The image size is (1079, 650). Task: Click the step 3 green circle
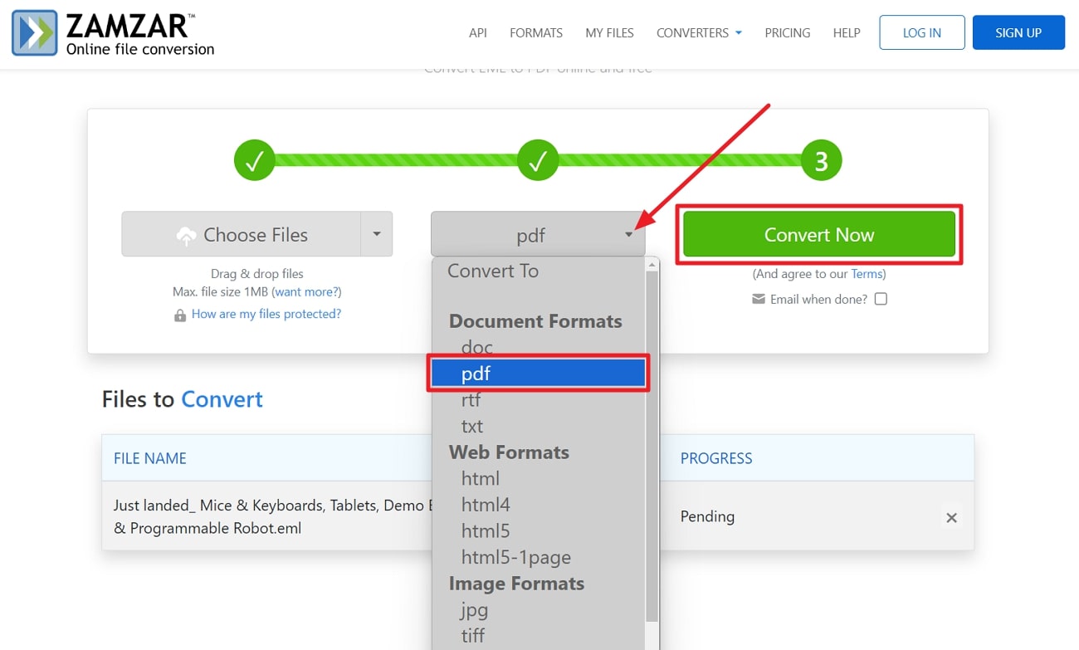click(821, 161)
